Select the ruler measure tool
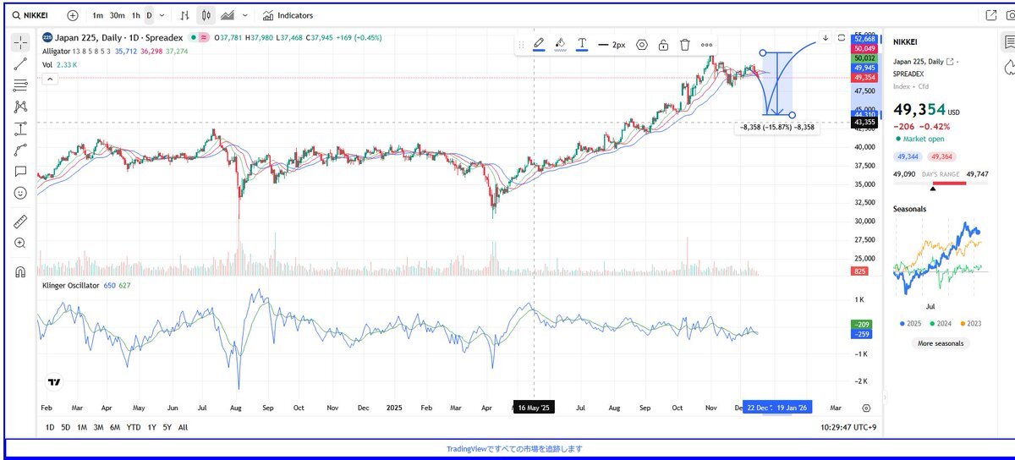This screenshot has width=1015, height=460. pos(20,221)
